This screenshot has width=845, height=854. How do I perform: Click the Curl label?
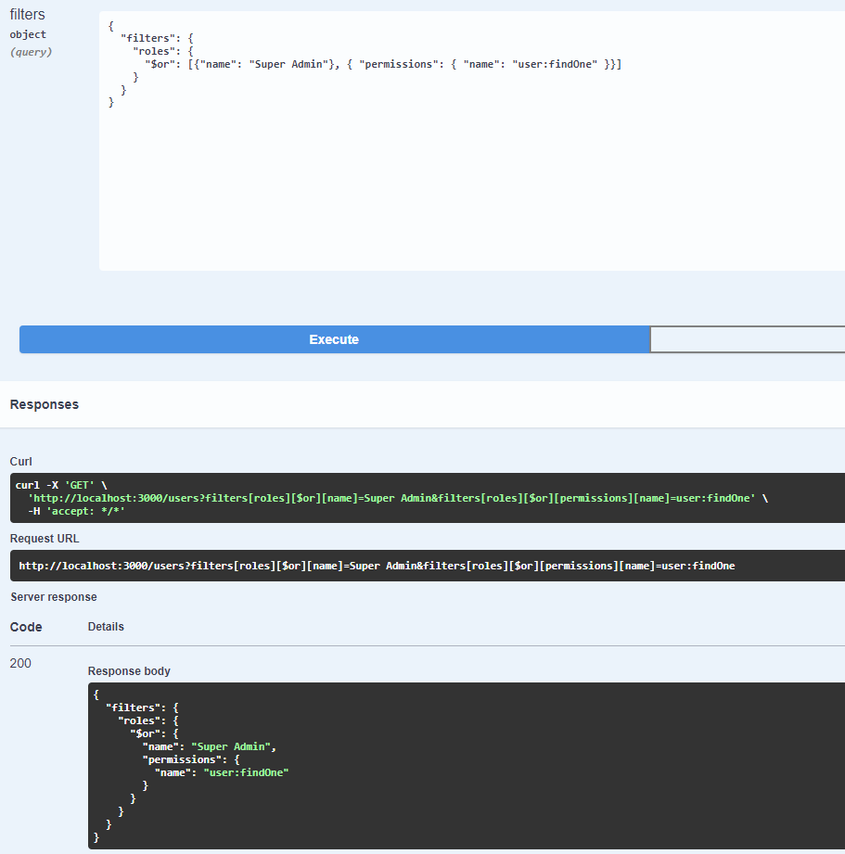pyautogui.click(x=20, y=462)
